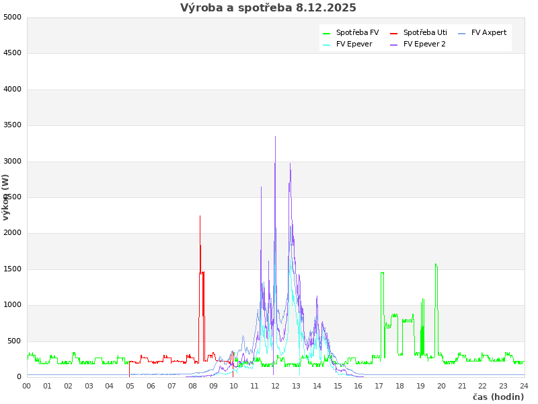Screen dimensions: 538x404
Task: Select the Spotřeba FV legend label
Action: [x=357, y=33]
